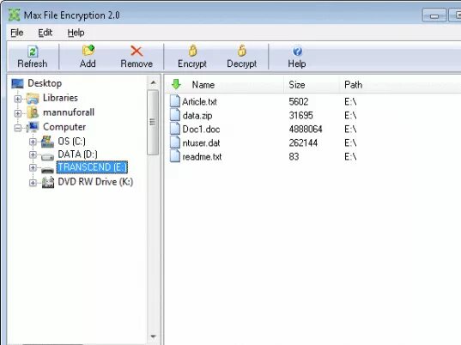Click the Doc1.doc file icon
Viewport: 461px width, 345px height.
175,129
